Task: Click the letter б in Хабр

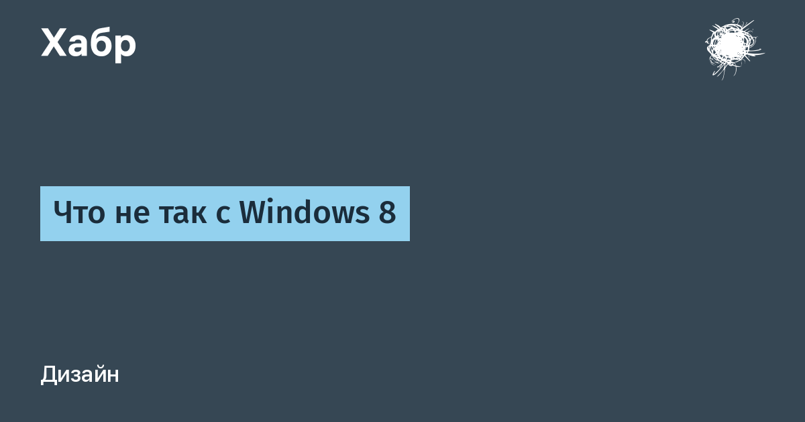Action: coord(101,43)
